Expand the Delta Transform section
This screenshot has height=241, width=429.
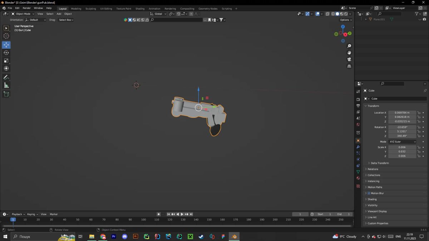click(380, 163)
